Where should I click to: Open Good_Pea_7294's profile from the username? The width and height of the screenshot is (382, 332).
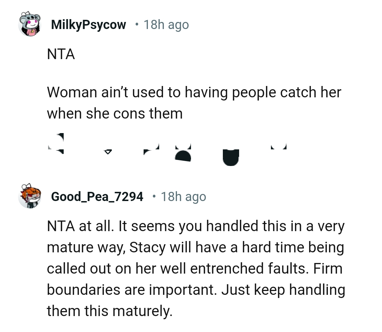97,196
